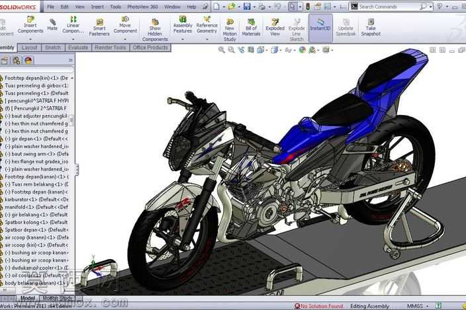Screen dimensions: 466x310
Task: Open dropdown arrow under Reference Geometry
Action: [x=207, y=39]
